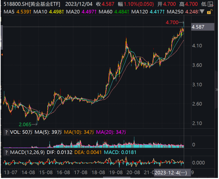This screenshot has width=219, height=179.
Task: Toggle the yellow unlock padlock icon
Action: (x=210, y=12)
